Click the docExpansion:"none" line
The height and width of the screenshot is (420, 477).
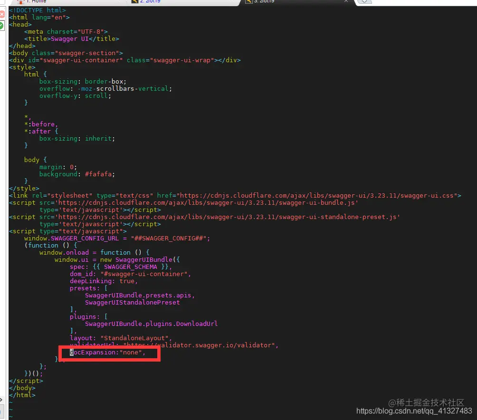[x=108, y=352]
